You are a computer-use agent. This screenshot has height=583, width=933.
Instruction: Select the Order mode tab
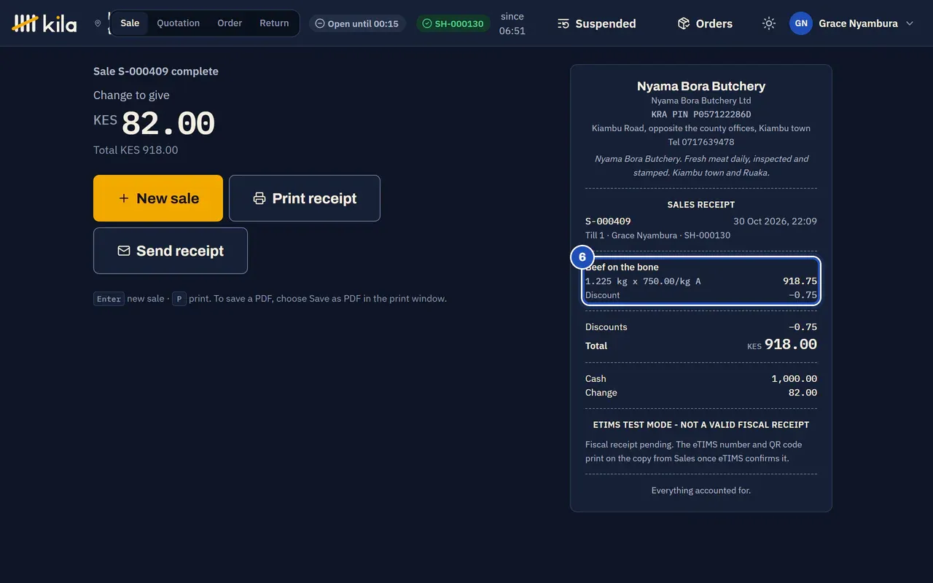click(230, 23)
